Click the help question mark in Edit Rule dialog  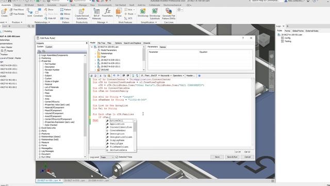pos(243,38)
